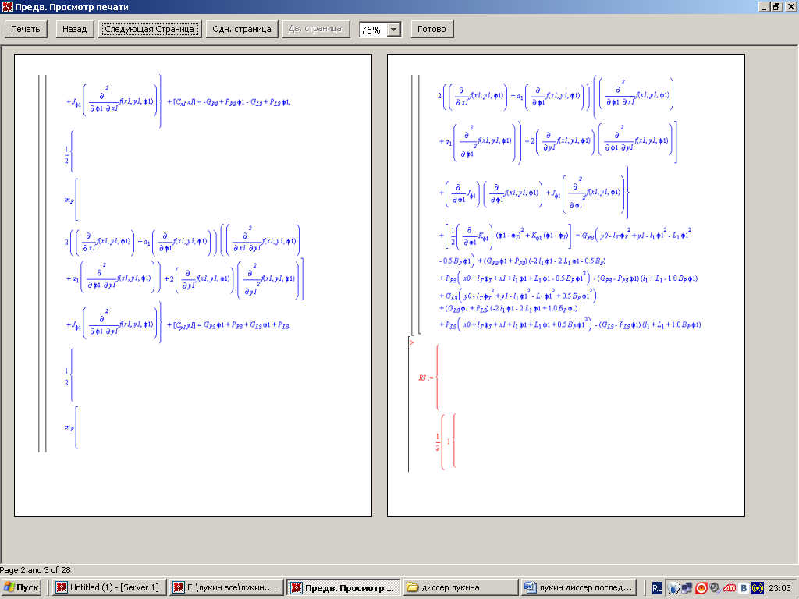Open the 75% zoom dropdown arrow
Screen dimensions: 799x599
point(393,30)
